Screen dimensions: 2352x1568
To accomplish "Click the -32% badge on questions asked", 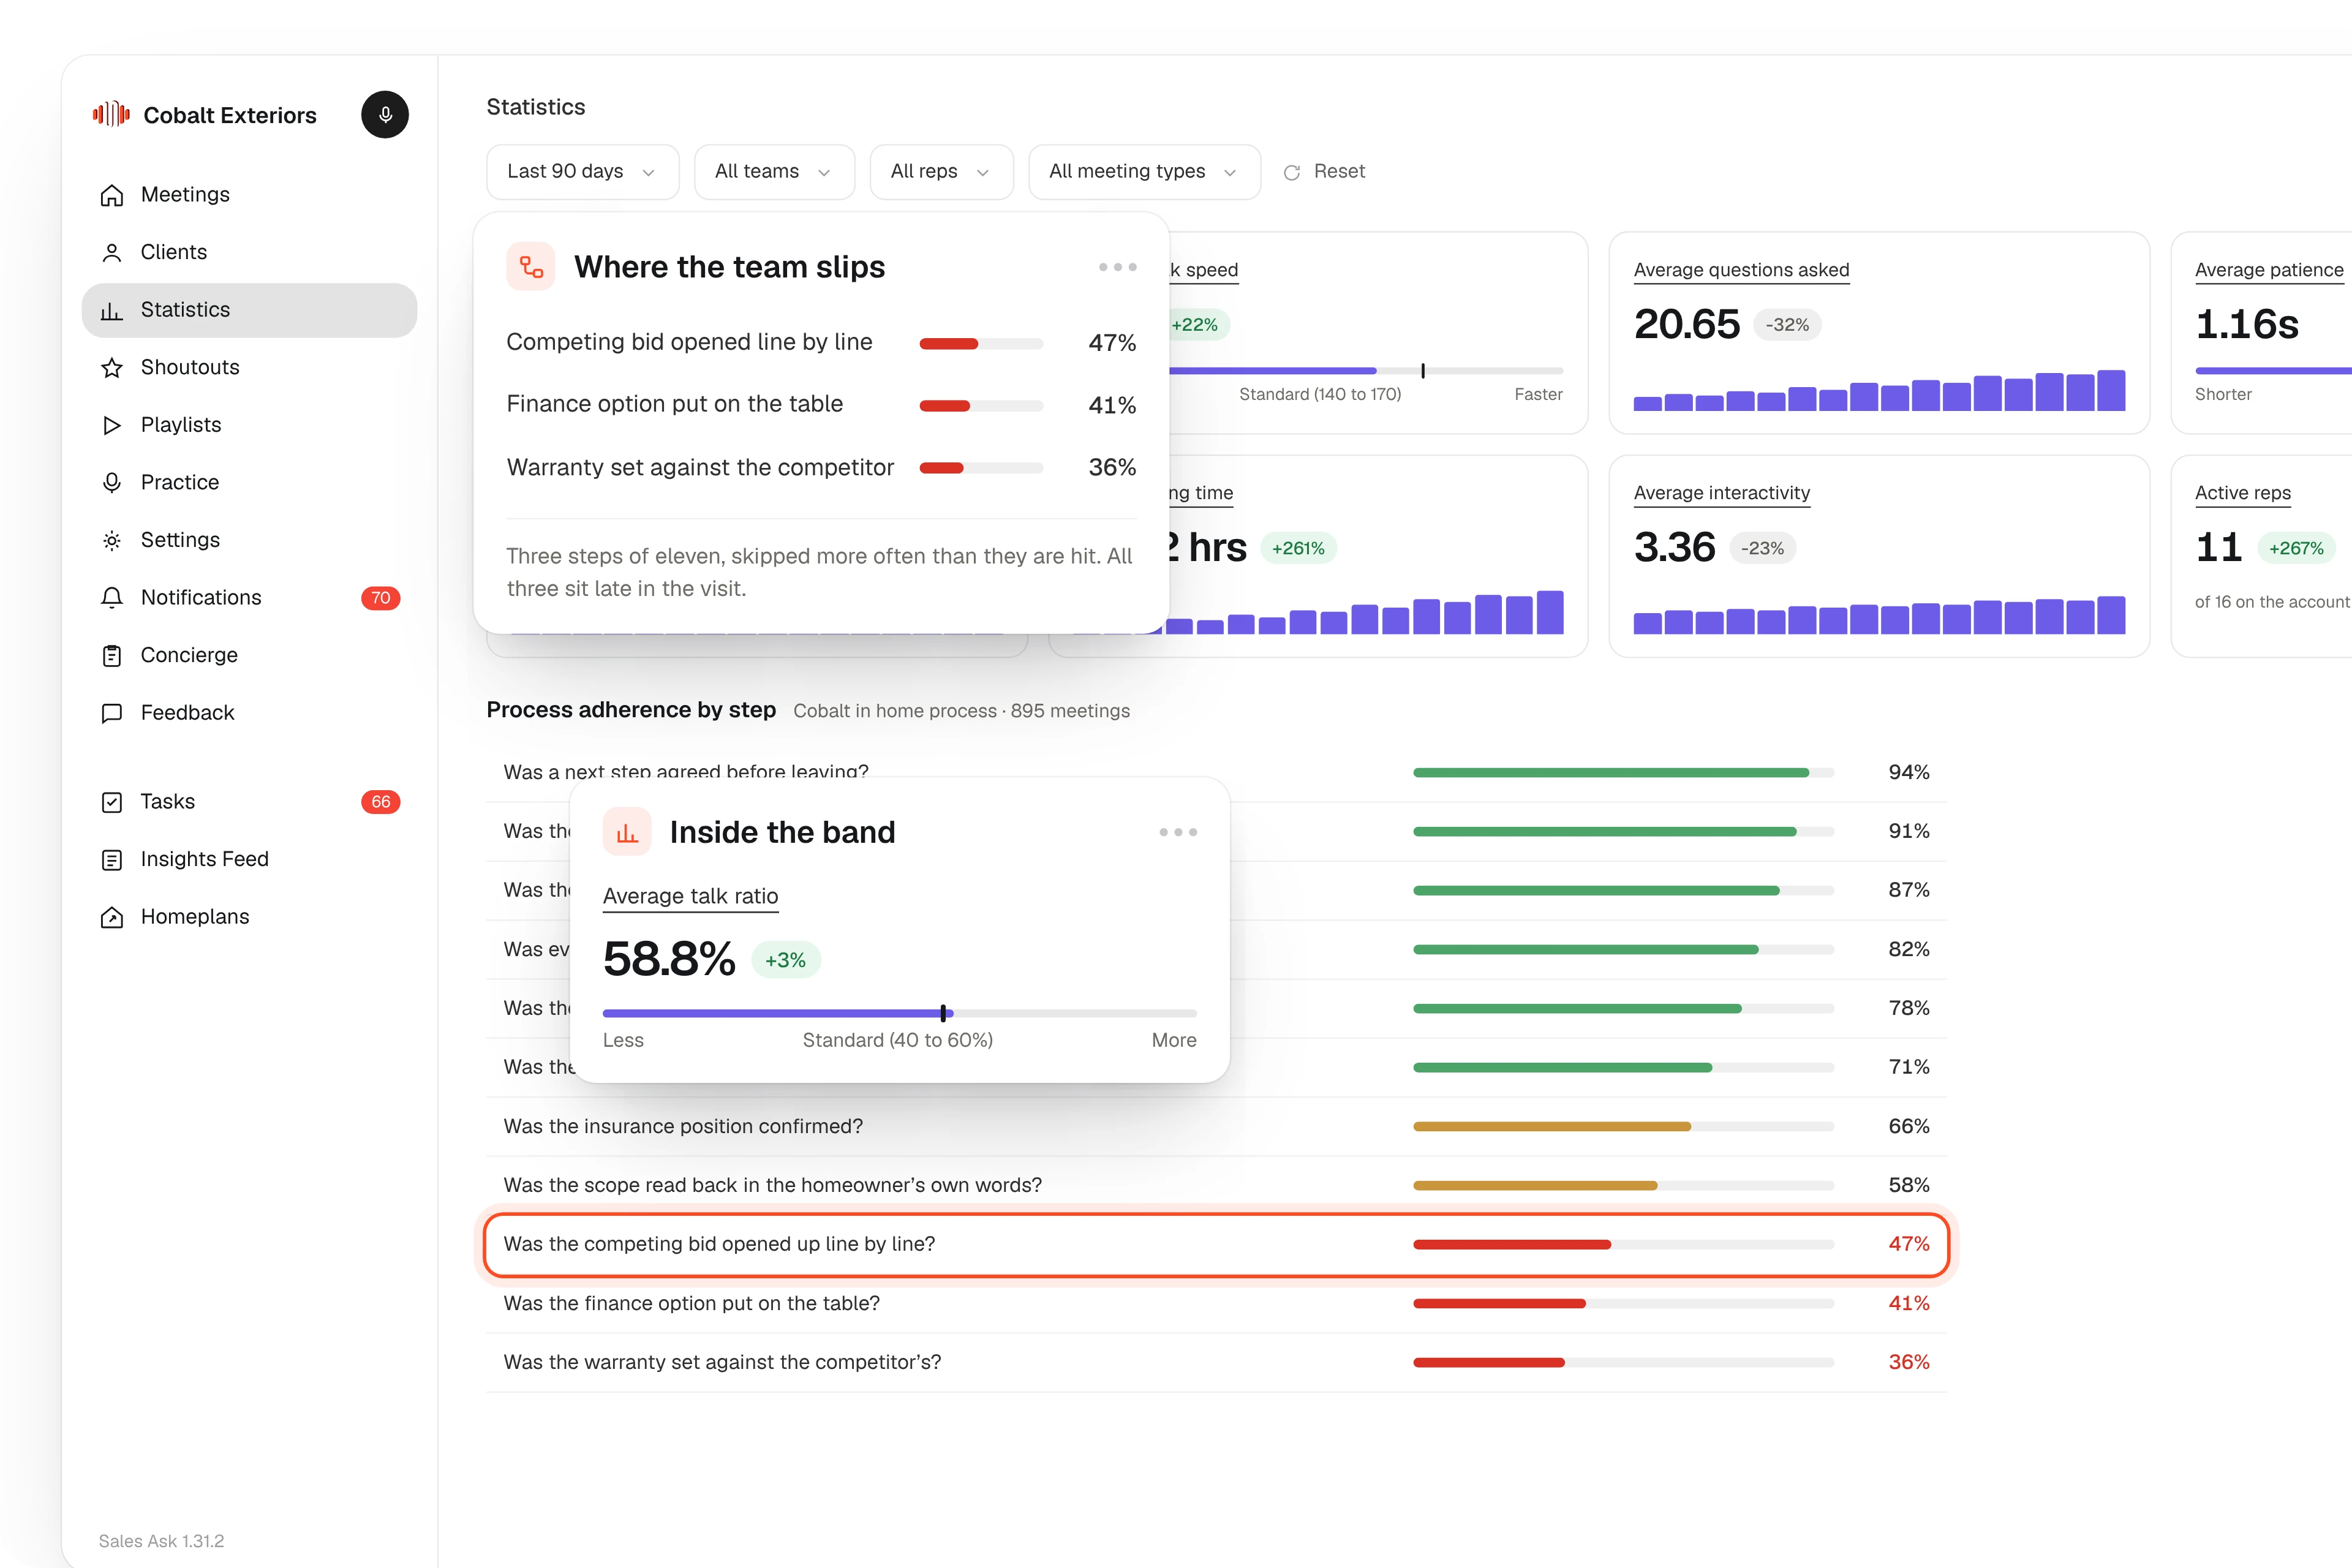I will tap(1787, 325).
